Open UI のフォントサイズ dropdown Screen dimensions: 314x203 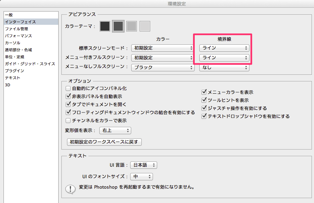point(141,177)
